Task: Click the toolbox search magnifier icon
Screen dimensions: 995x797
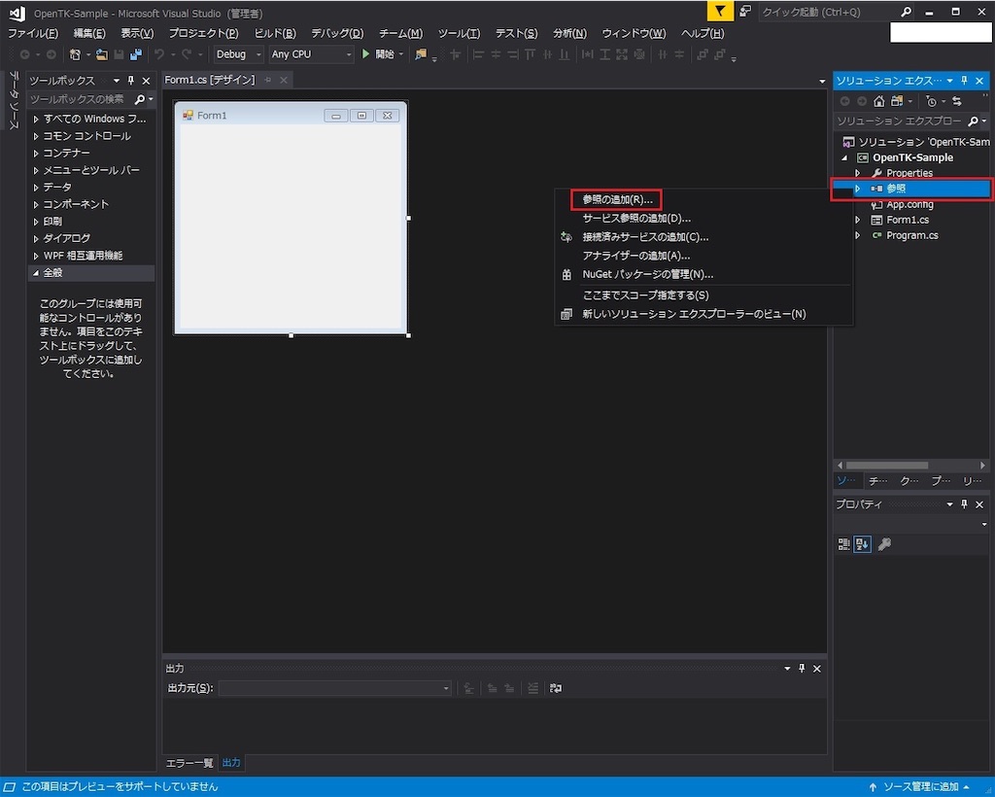Action: pyautogui.click(x=139, y=99)
